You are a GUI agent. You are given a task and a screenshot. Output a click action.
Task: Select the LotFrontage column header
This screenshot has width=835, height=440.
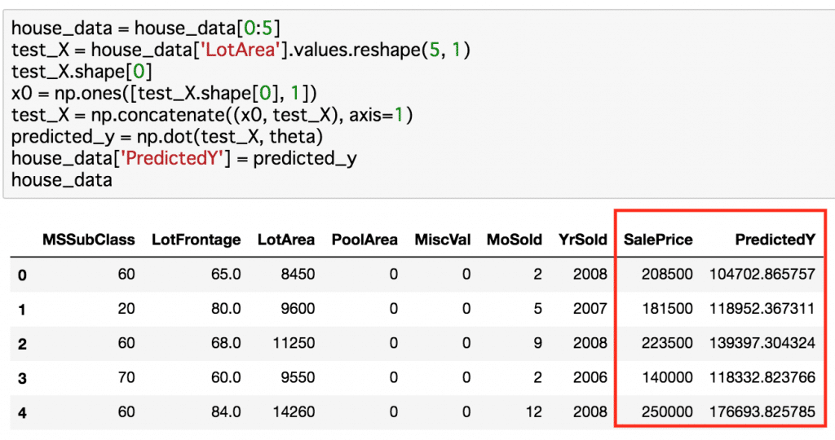[x=196, y=240]
